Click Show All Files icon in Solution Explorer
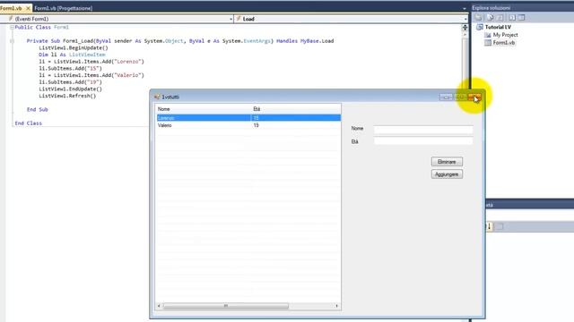Screen dimensions: 574x322 pos(490,18)
